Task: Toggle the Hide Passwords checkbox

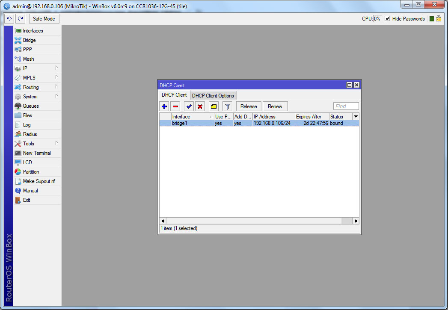Action: (x=387, y=19)
